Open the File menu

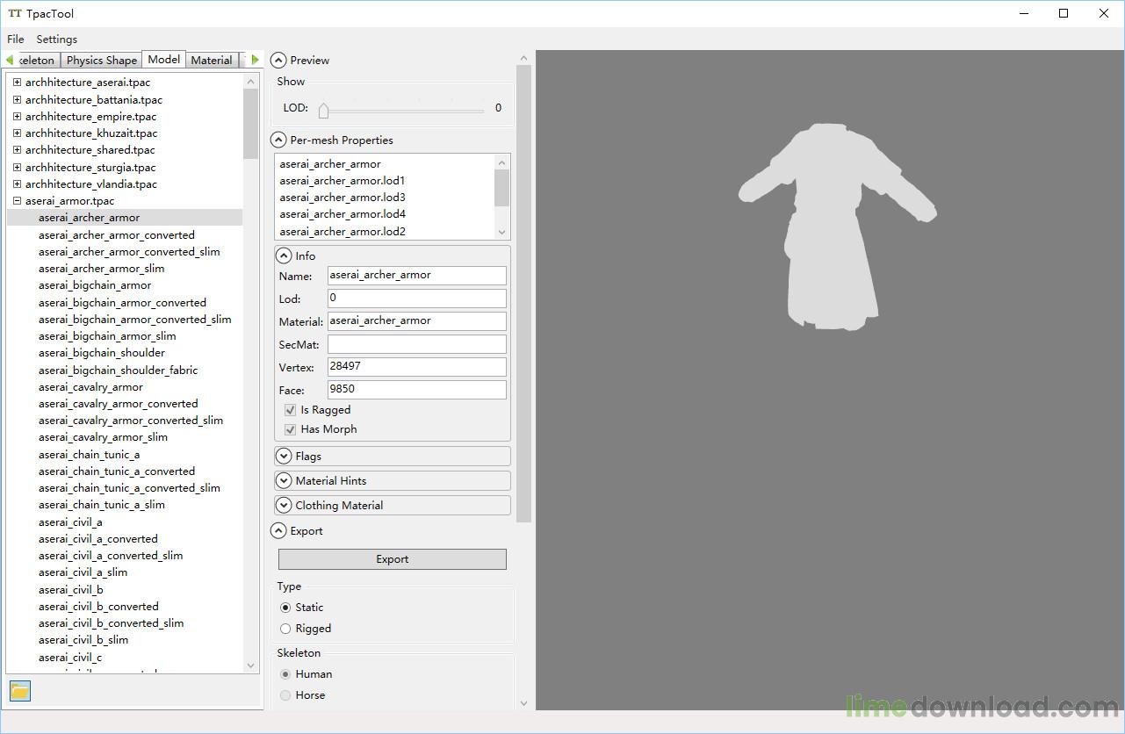16,40
